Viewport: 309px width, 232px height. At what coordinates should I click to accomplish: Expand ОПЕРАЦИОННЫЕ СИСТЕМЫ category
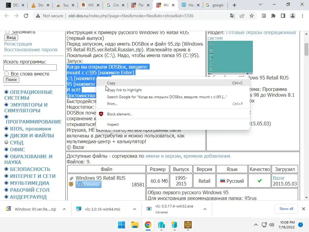(x=6, y=92)
